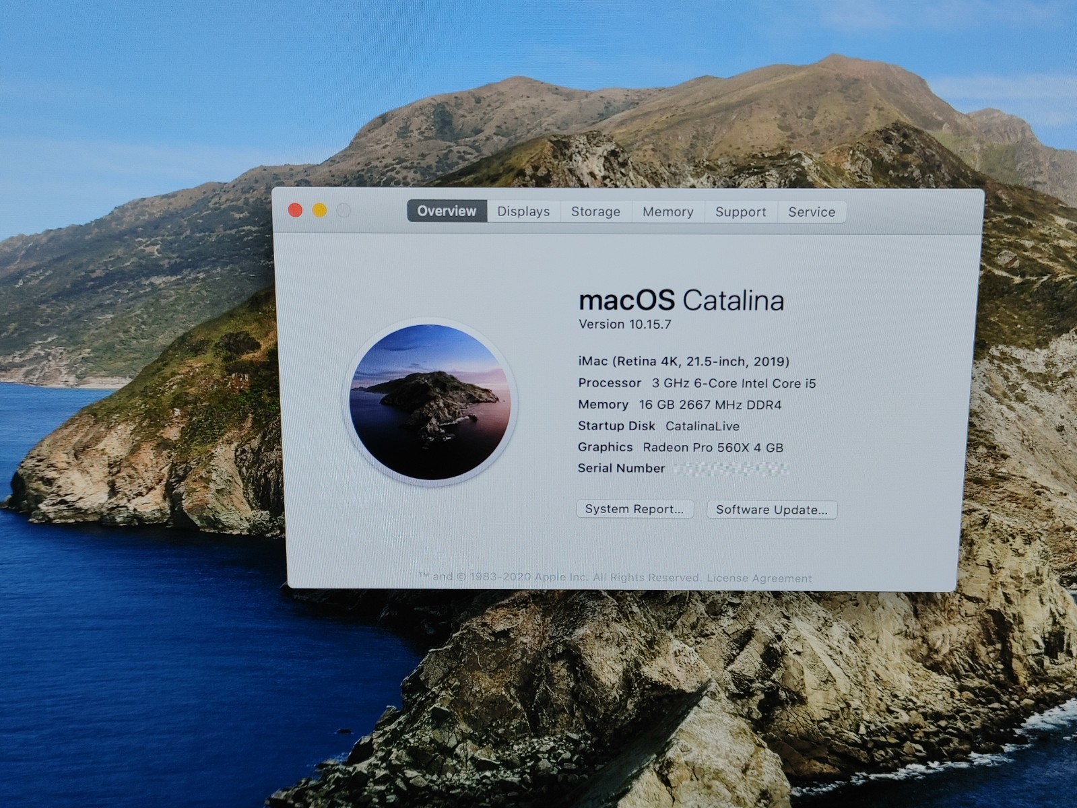Click the Startup Disk label
Screen dimensions: 1077x808
point(616,426)
